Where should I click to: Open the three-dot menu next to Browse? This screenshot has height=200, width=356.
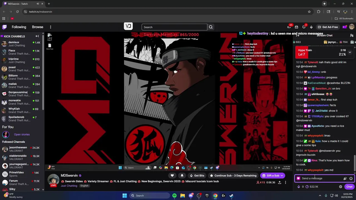(x=51, y=27)
